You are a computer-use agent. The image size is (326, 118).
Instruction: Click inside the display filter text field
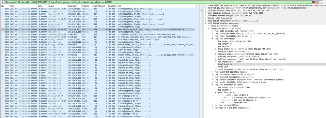click(x=158, y=2)
